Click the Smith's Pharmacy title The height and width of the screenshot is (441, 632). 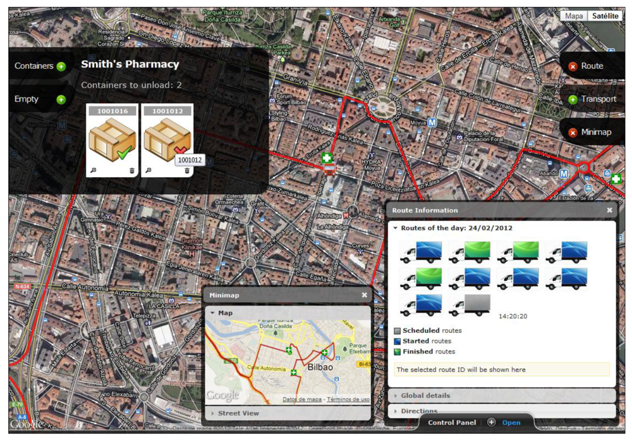130,64
